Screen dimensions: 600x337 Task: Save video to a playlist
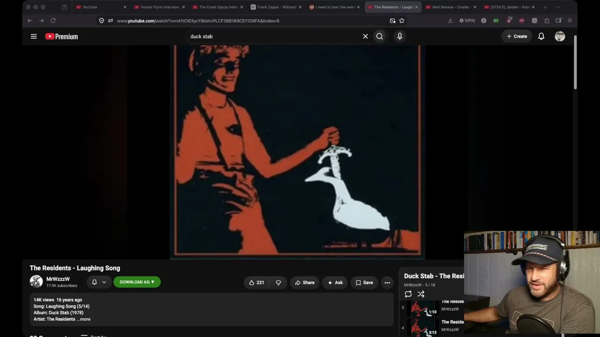click(364, 283)
